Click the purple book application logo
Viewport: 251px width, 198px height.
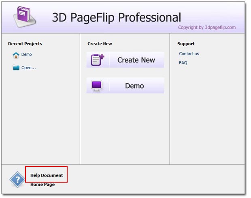pyautogui.click(x=25, y=17)
